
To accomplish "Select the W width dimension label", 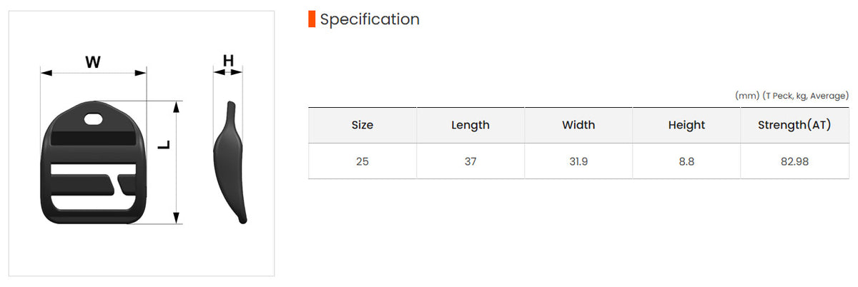I will coord(93,62).
